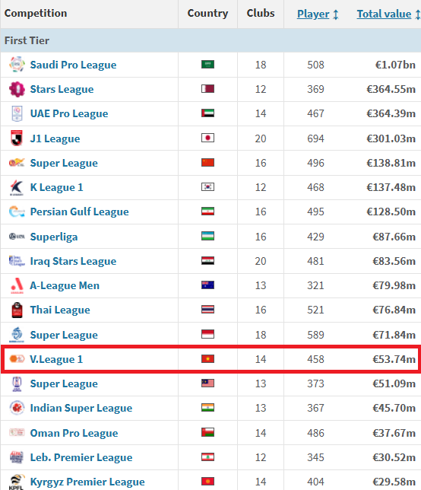Open the Oman Pro League link

pyautogui.click(x=74, y=433)
